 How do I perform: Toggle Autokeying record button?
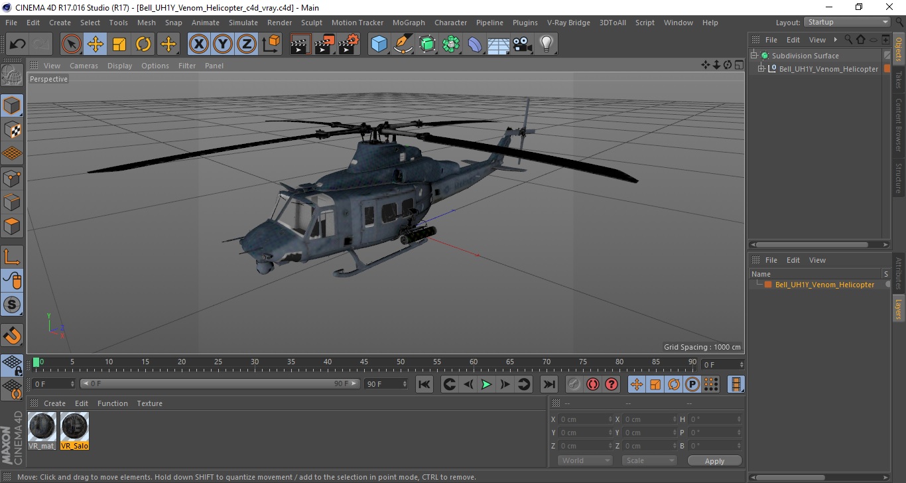pyautogui.click(x=593, y=384)
